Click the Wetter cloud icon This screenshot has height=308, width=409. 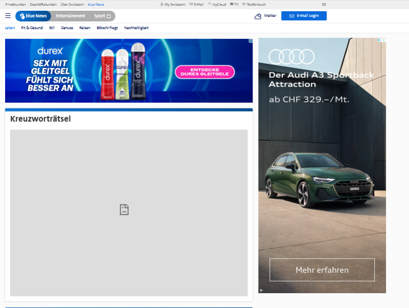tap(258, 16)
